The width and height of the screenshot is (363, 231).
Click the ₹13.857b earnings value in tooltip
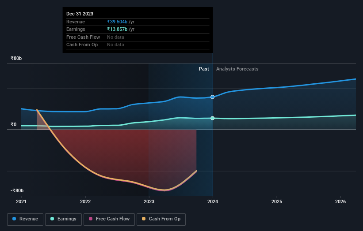pos(117,29)
